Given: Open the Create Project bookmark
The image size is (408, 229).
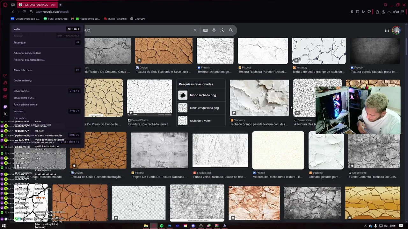Looking at the screenshot, I should tap(25, 19).
